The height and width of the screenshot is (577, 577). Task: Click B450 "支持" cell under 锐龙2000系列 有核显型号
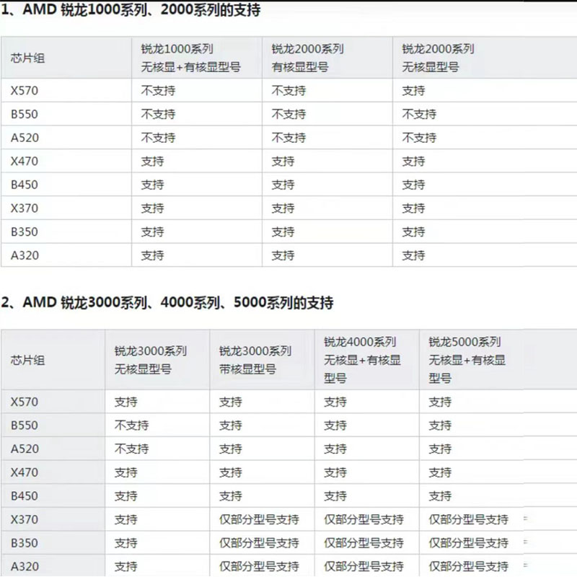point(283,185)
